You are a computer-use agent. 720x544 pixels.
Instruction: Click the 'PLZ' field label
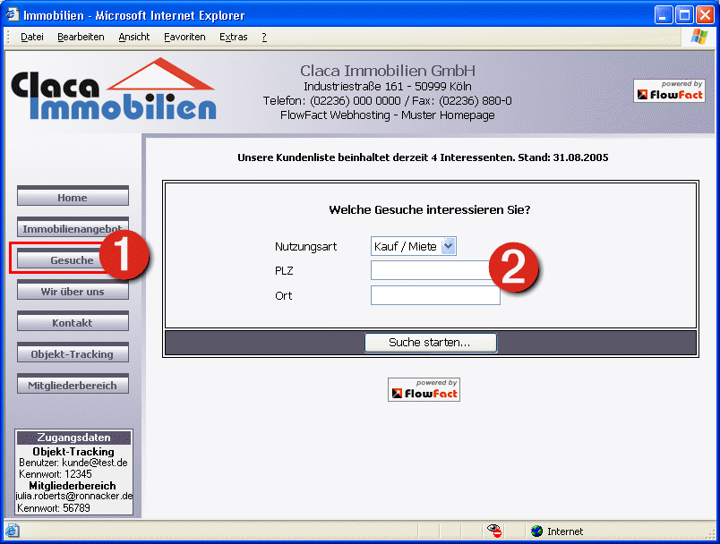pyautogui.click(x=284, y=270)
